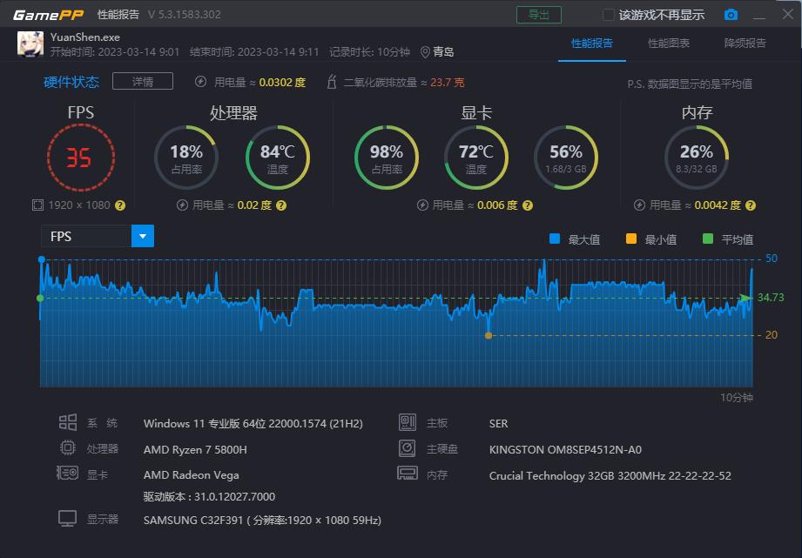Image resolution: width=802 pixels, height=558 pixels.
Task: Click the camera screenshot icon in title bar
Action: pyautogui.click(x=731, y=14)
